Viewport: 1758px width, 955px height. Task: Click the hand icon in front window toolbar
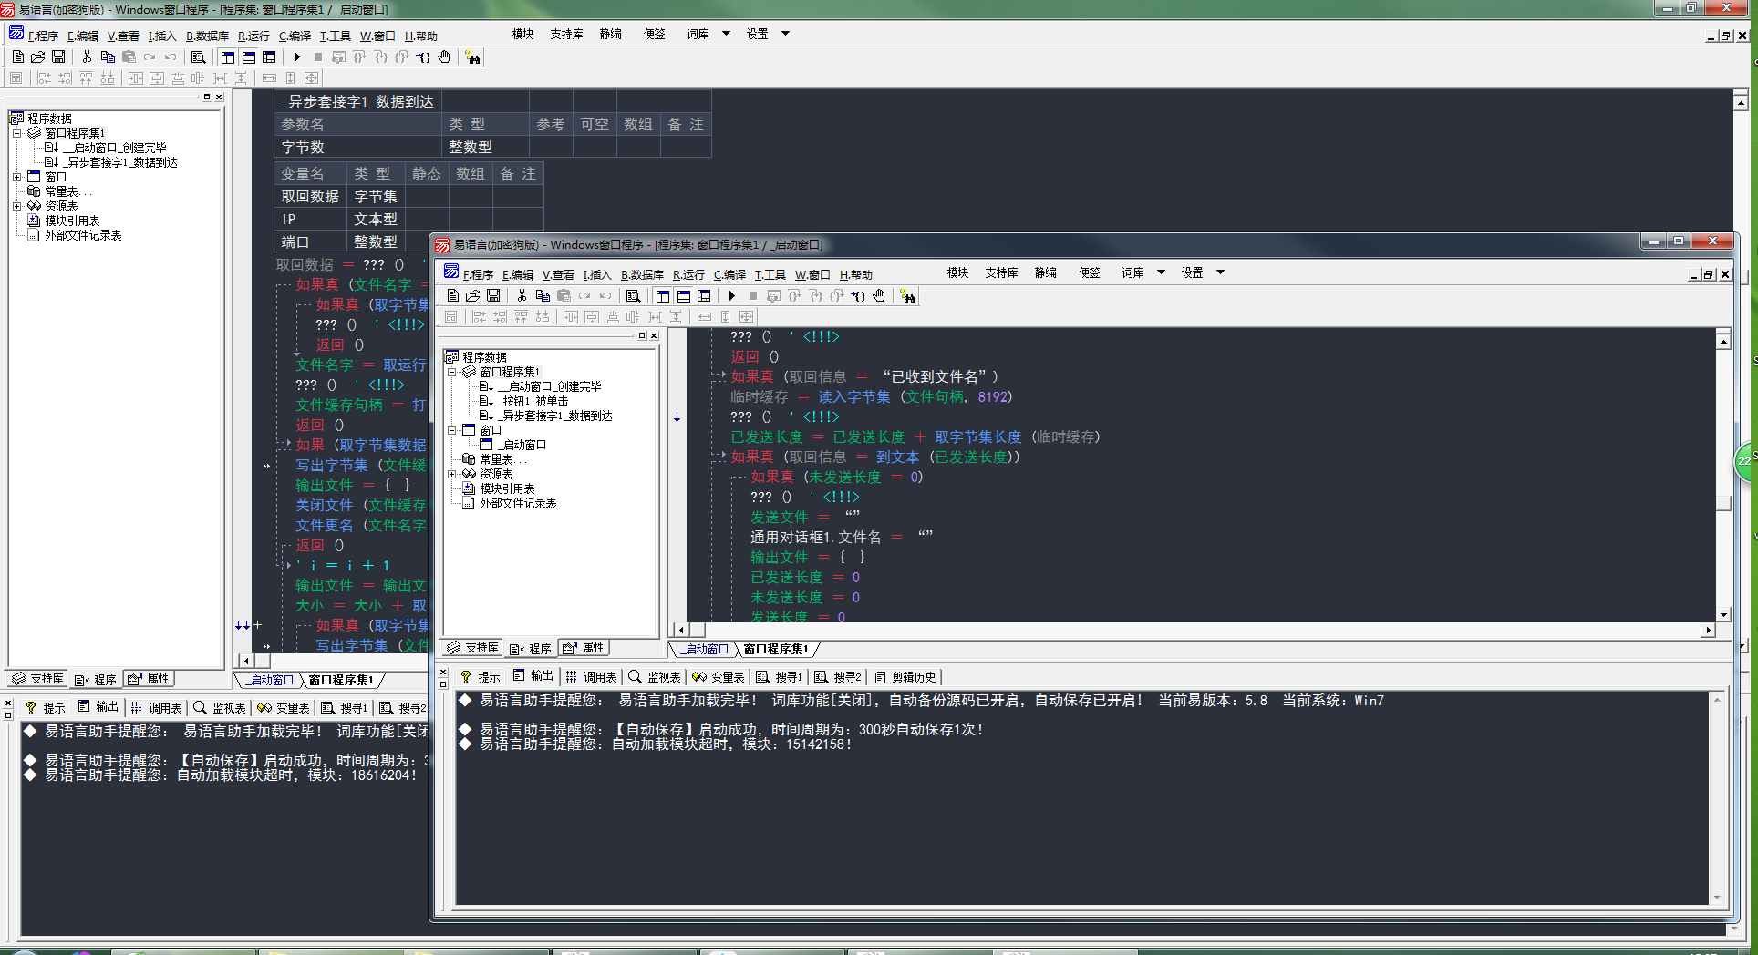(879, 295)
